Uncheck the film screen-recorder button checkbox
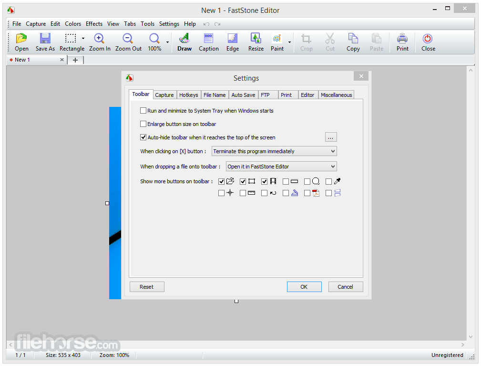Screen dimensions: 481x366 264,181
